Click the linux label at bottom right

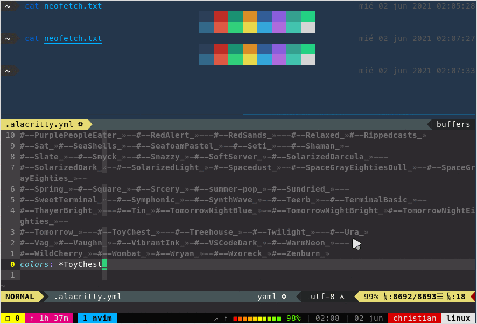(x=458, y=318)
